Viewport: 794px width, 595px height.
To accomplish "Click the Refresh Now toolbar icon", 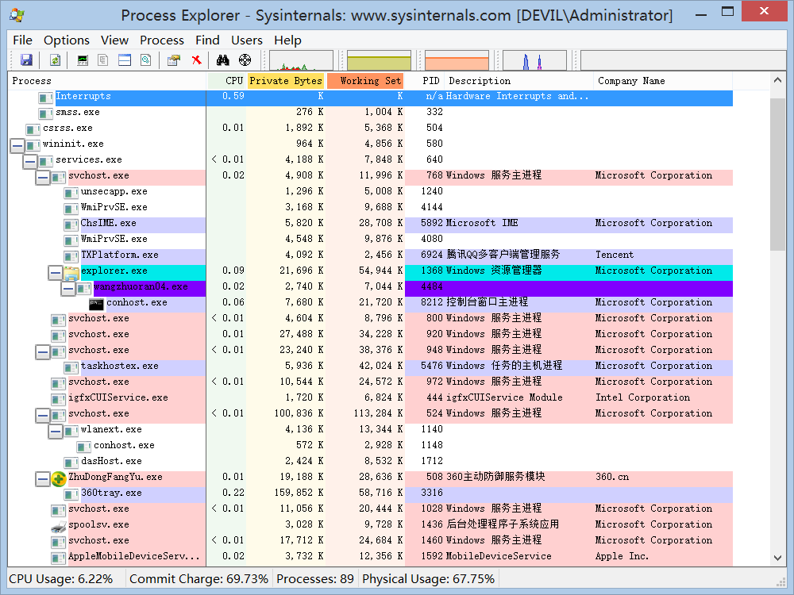I will pyautogui.click(x=55, y=60).
